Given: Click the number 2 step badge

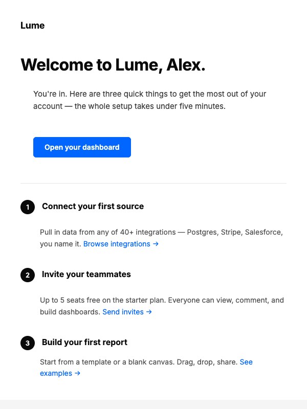Looking at the screenshot, I should tap(28, 275).
